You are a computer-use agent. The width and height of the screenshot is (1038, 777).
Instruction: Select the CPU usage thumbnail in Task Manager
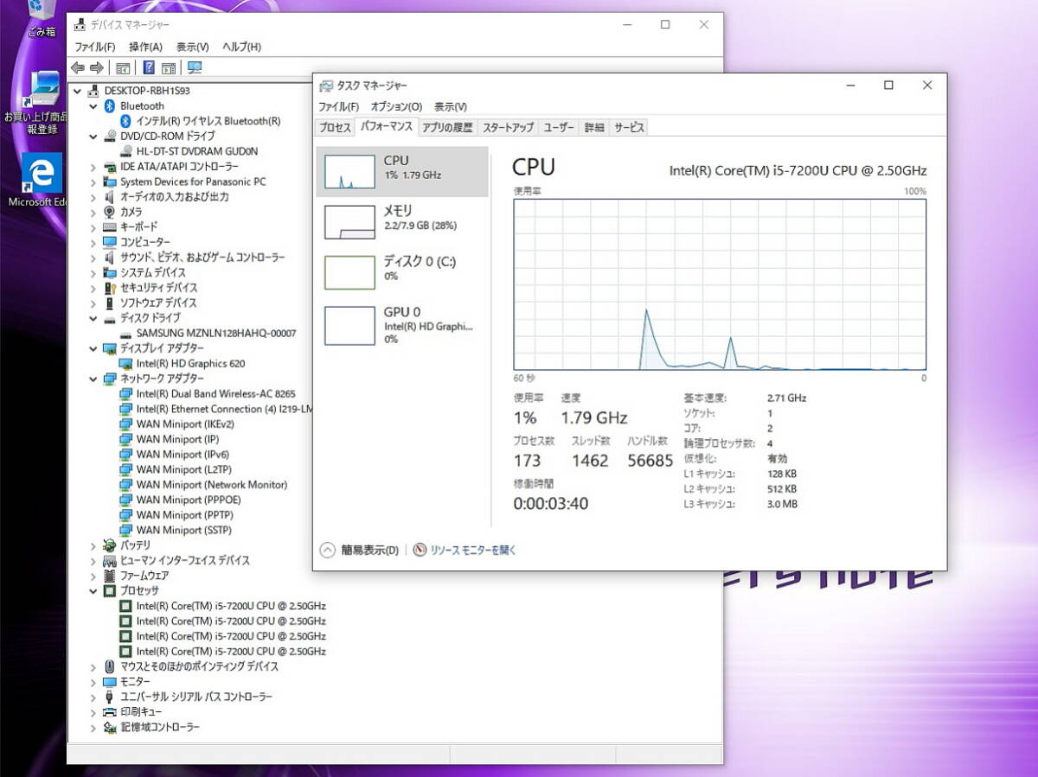click(349, 171)
